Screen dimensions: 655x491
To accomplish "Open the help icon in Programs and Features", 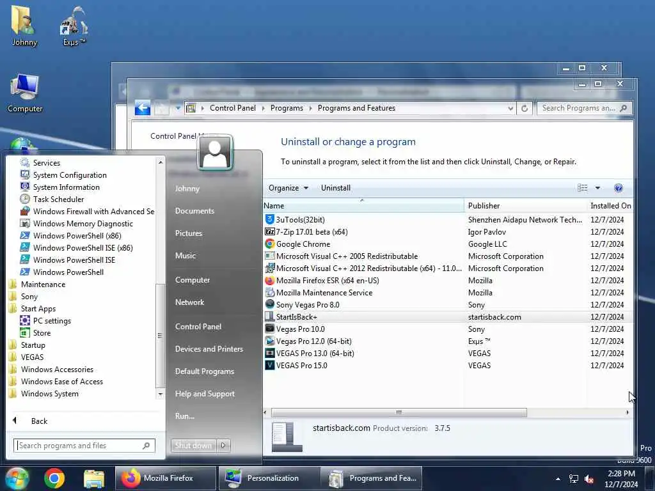I will pyautogui.click(x=619, y=188).
